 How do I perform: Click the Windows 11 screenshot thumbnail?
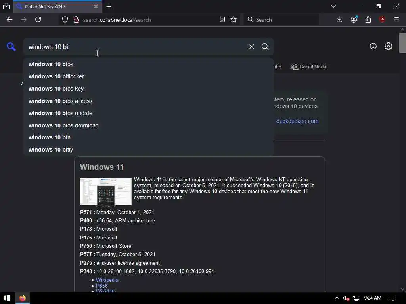coord(105,192)
